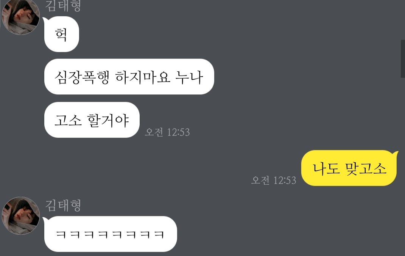Click the last ㅋ character in the last message
The width and height of the screenshot is (405, 256).
pos(159,234)
